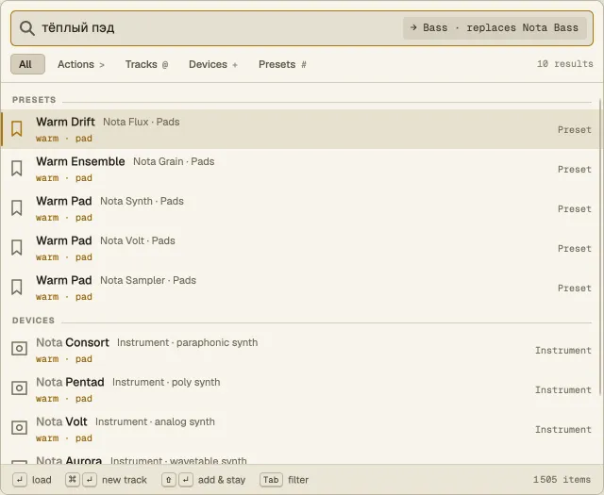Click the Tab filter shortcut hint

[285, 480]
